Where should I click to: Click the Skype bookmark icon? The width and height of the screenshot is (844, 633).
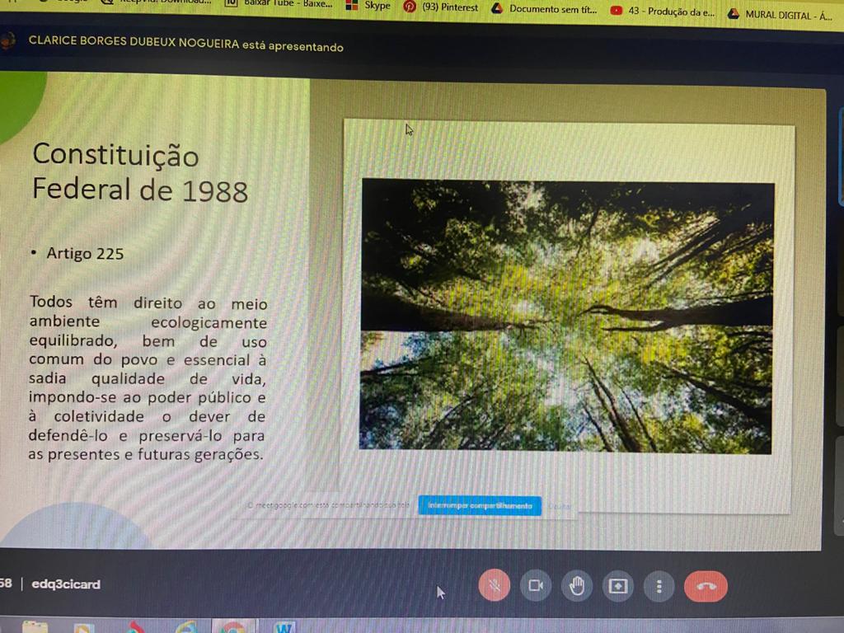351,6
